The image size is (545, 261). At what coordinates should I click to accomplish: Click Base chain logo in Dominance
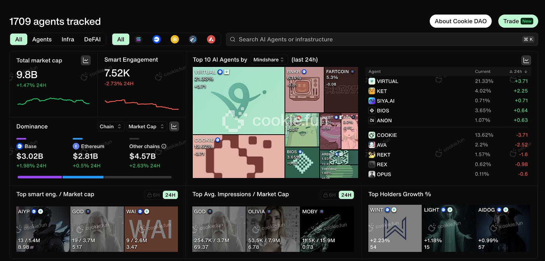click(19, 146)
